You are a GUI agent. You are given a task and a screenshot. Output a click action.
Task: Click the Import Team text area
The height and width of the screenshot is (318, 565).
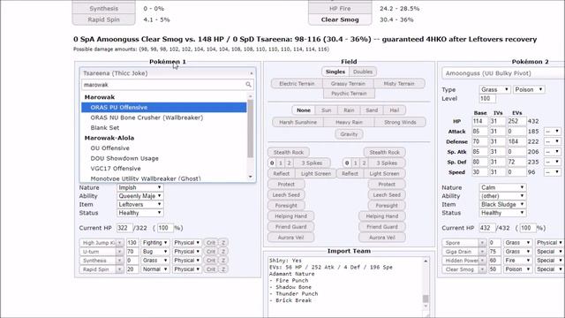click(345, 287)
